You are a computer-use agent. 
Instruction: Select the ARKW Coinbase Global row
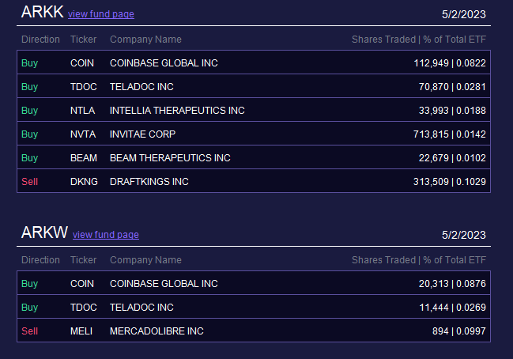(254, 283)
